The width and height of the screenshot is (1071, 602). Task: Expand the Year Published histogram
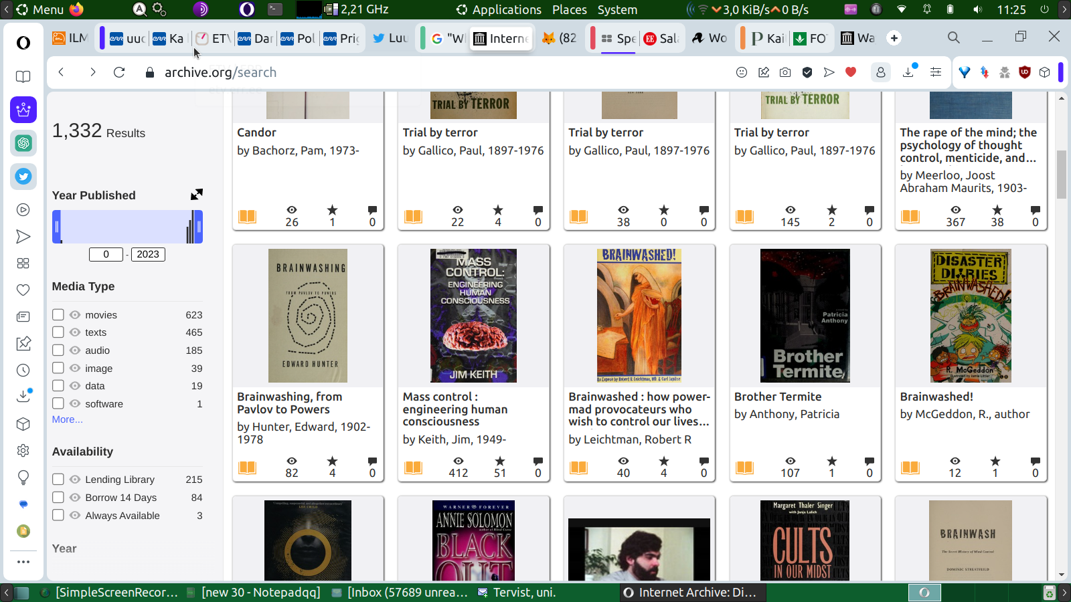click(x=196, y=195)
